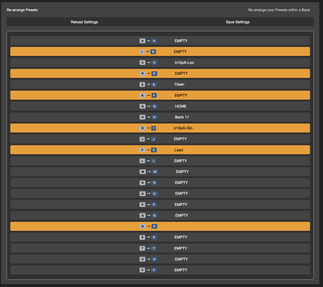Click the EMPTY label in the U → U row
Viewport: 323px width, 287px height.
pyautogui.click(x=181, y=259)
